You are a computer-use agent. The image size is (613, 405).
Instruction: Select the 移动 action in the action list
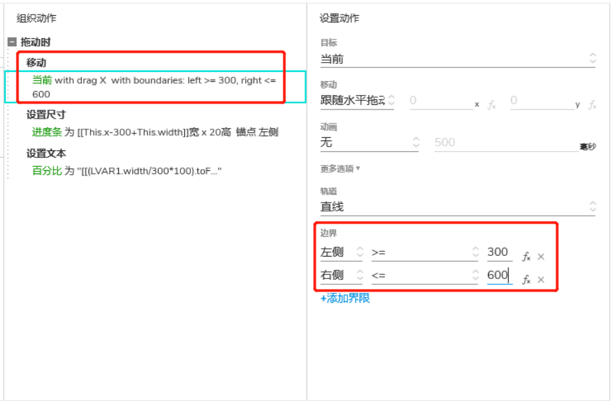click(155, 86)
